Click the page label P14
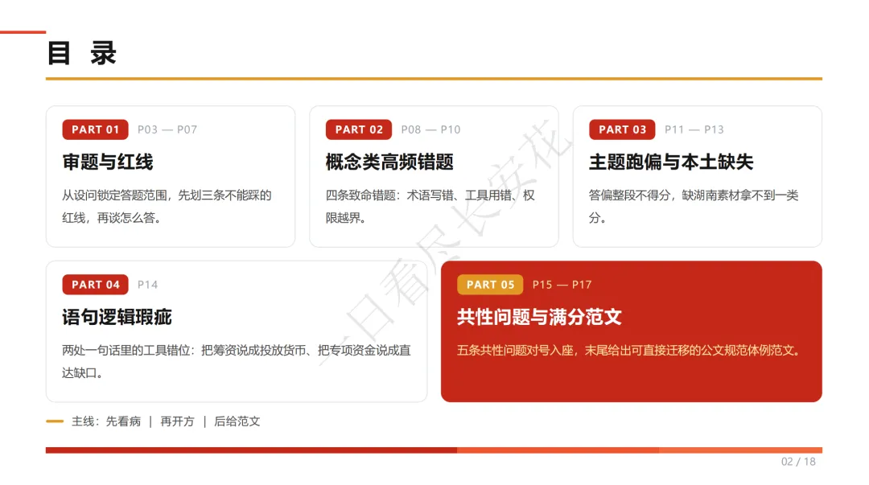This screenshot has height=485, width=869. tap(147, 285)
